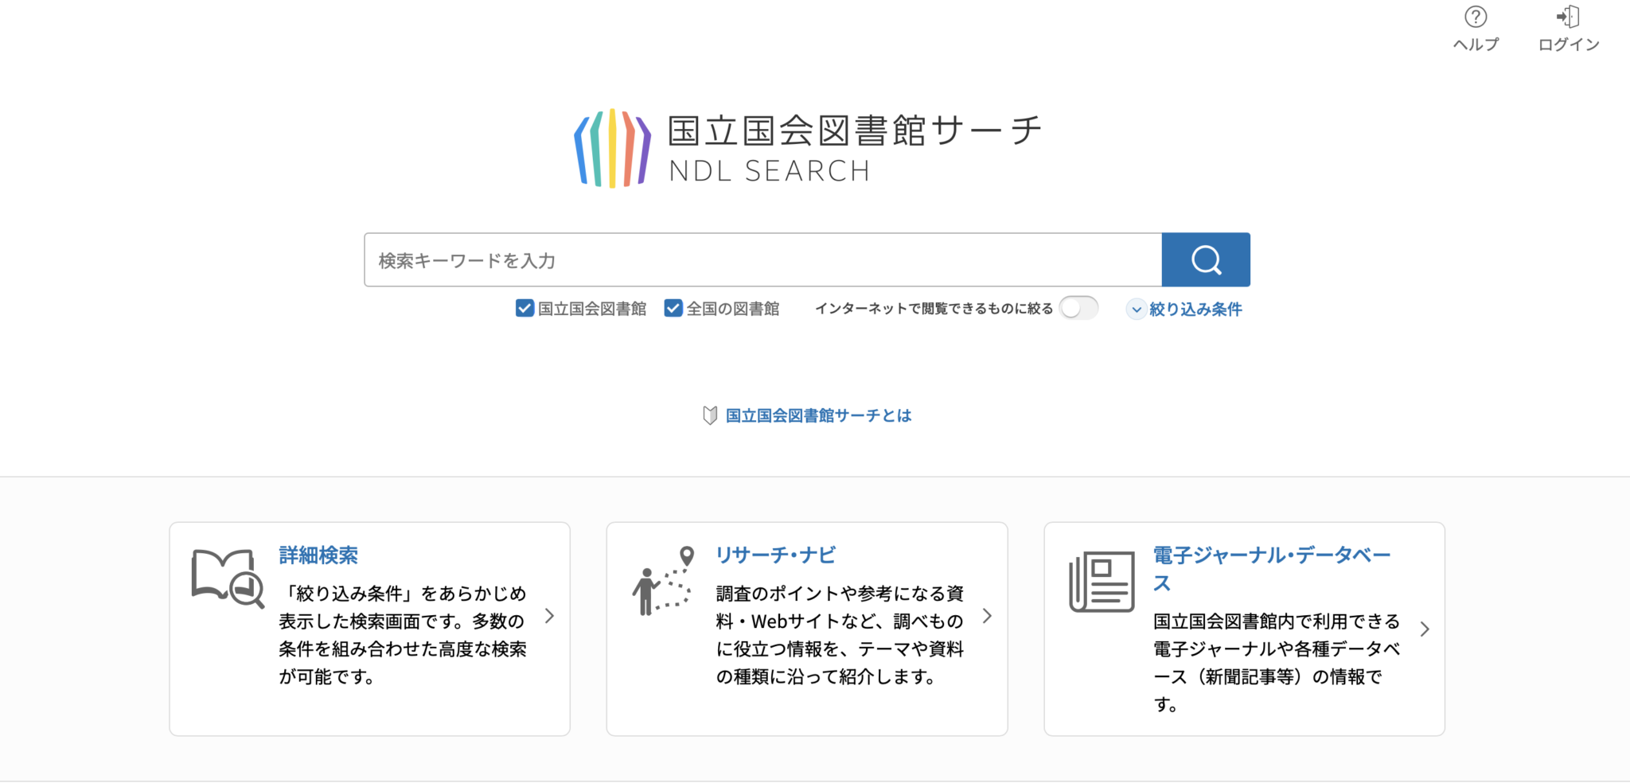Click the NDL Search rainbow logo
Screen dimensions: 1630x783
click(x=612, y=148)
